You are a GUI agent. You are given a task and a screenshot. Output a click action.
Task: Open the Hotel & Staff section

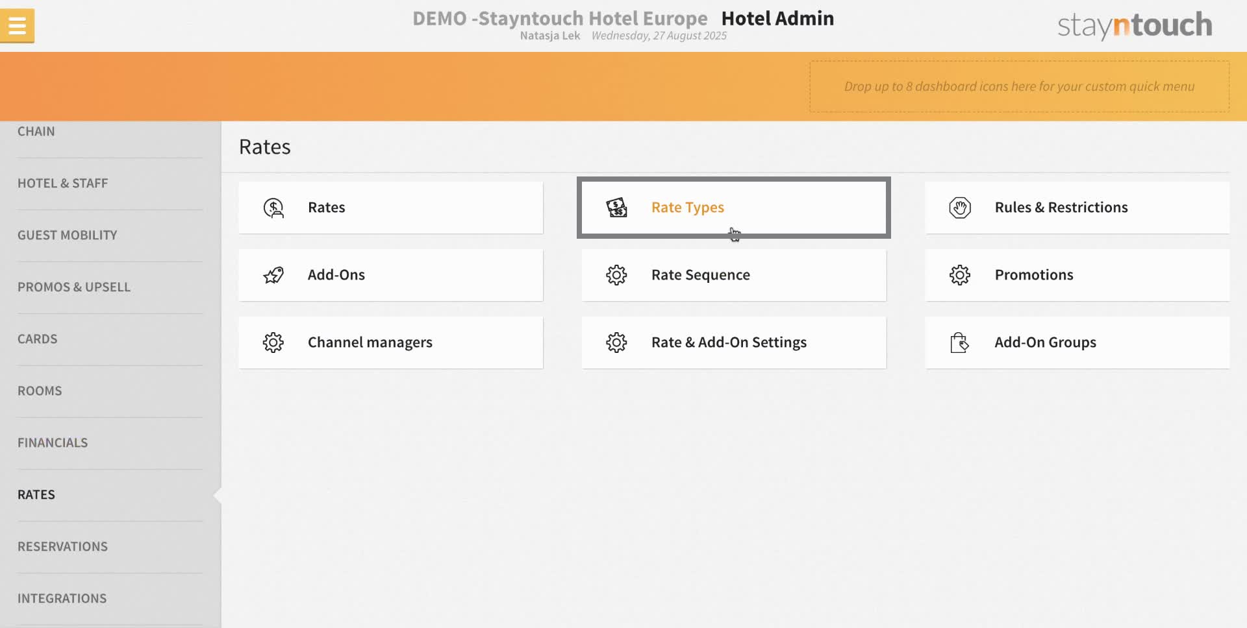(x=63, y=184)
